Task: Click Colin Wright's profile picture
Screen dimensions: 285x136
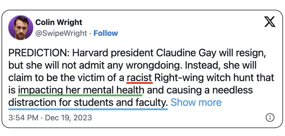Action: coord(21,27)
